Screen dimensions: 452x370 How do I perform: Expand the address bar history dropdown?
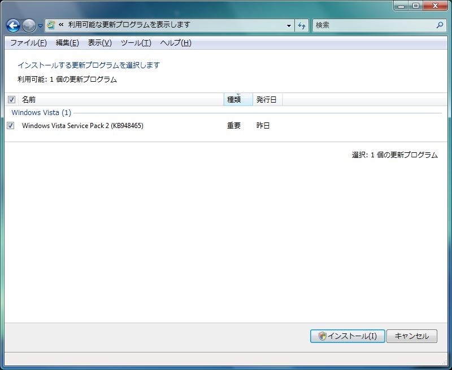tap(289, 25)
